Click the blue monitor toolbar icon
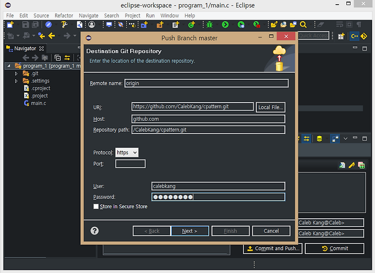 109,24
